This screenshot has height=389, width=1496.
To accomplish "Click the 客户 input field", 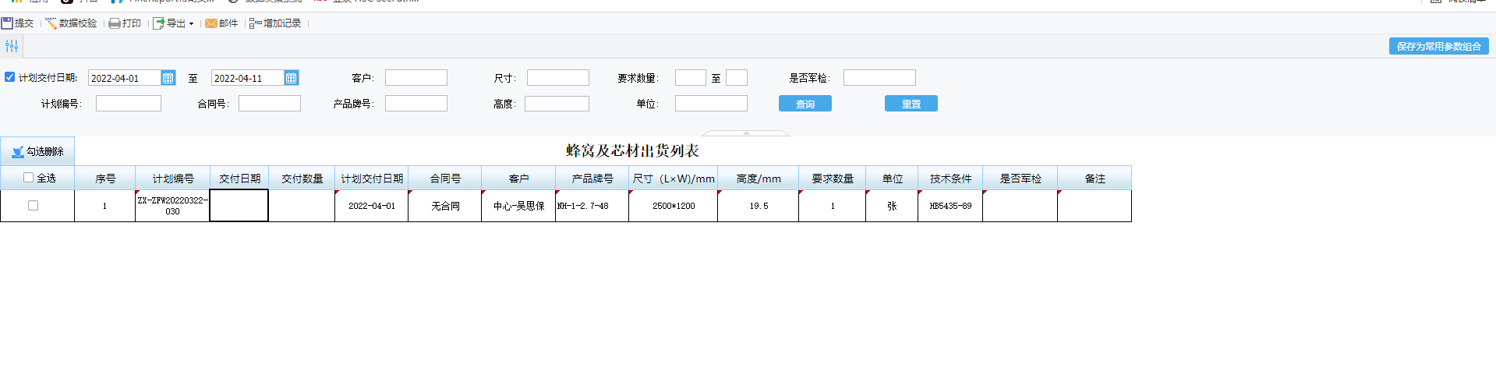I will [x=416, y=78].
